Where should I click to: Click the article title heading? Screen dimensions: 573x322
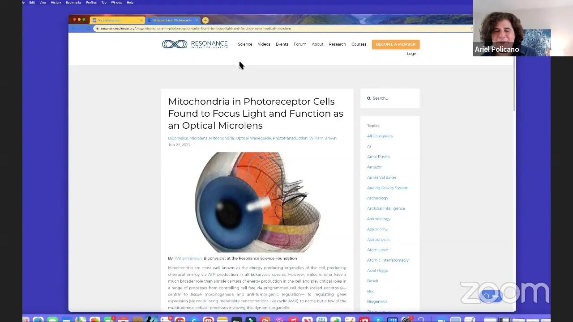[x=256, y=114]
